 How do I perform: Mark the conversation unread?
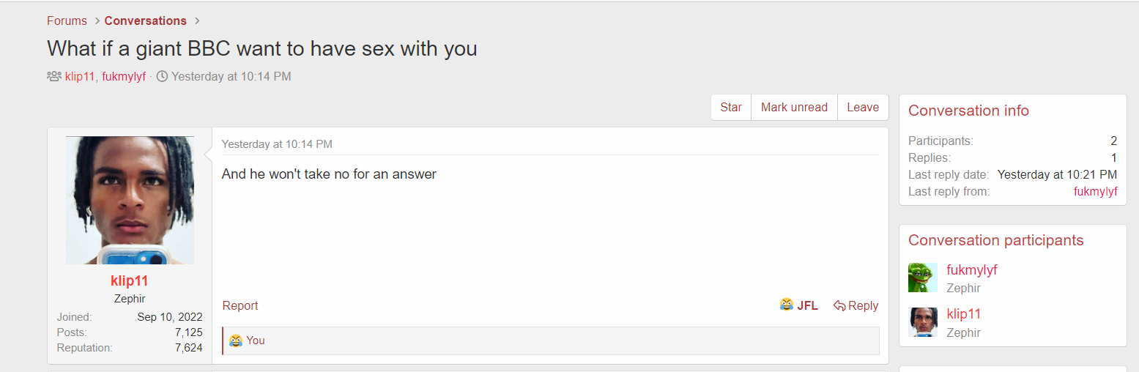click(x=794, y=107)
